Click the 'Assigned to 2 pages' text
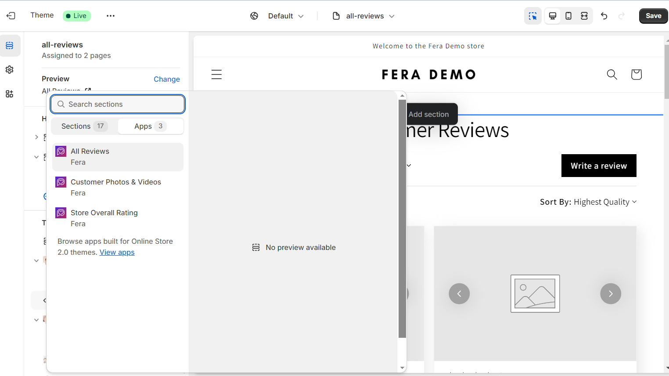Image resolution: width=669 pixels, height=376 pixels. pyautogui.click(x=76, y=56)
